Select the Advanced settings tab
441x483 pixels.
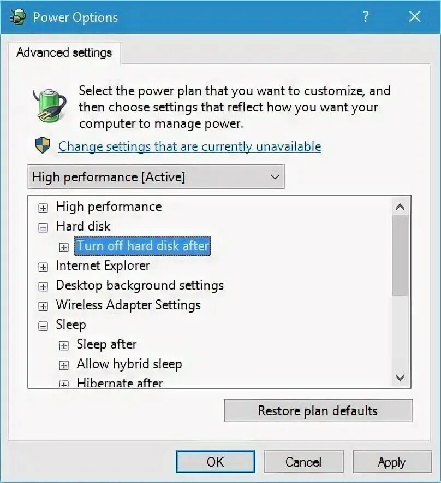point(64,52)
